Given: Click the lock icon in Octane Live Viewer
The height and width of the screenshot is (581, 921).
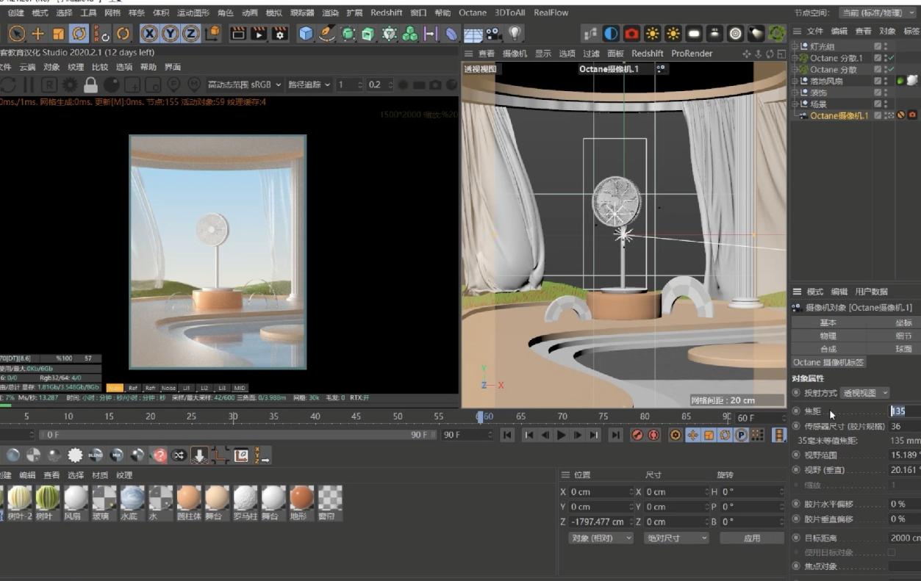Looking at the screenshot, I should [x=90, y=85].
